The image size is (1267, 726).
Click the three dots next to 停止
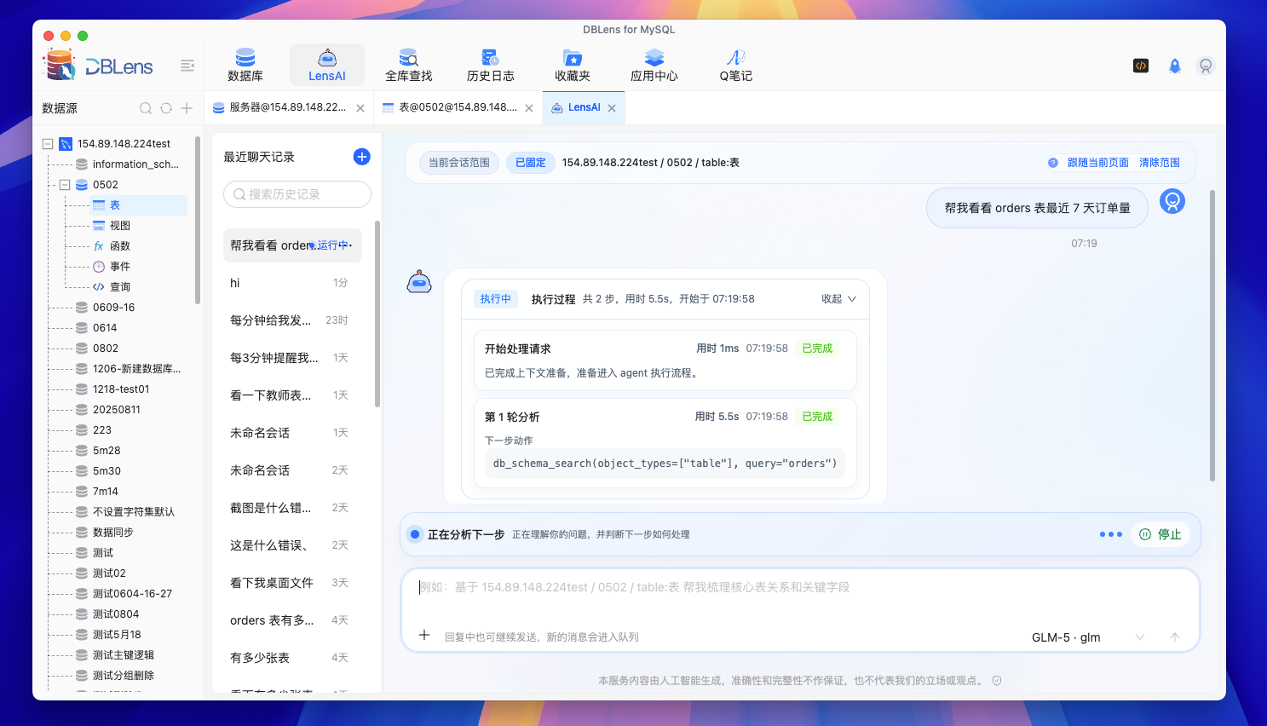(x=1111, y=534)
